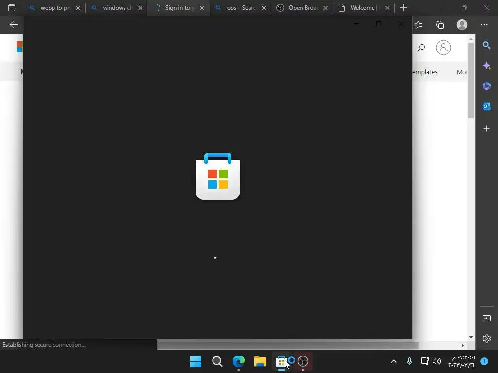
Task: Click the webpage sign-in account icon
Action: [x=444, y=48]
